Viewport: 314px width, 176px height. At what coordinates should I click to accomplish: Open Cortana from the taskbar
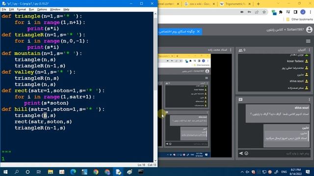tap(27, 172)
